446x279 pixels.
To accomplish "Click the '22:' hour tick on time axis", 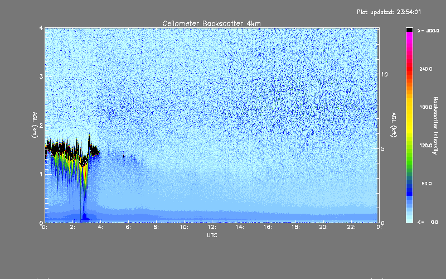I will (351, 227).
